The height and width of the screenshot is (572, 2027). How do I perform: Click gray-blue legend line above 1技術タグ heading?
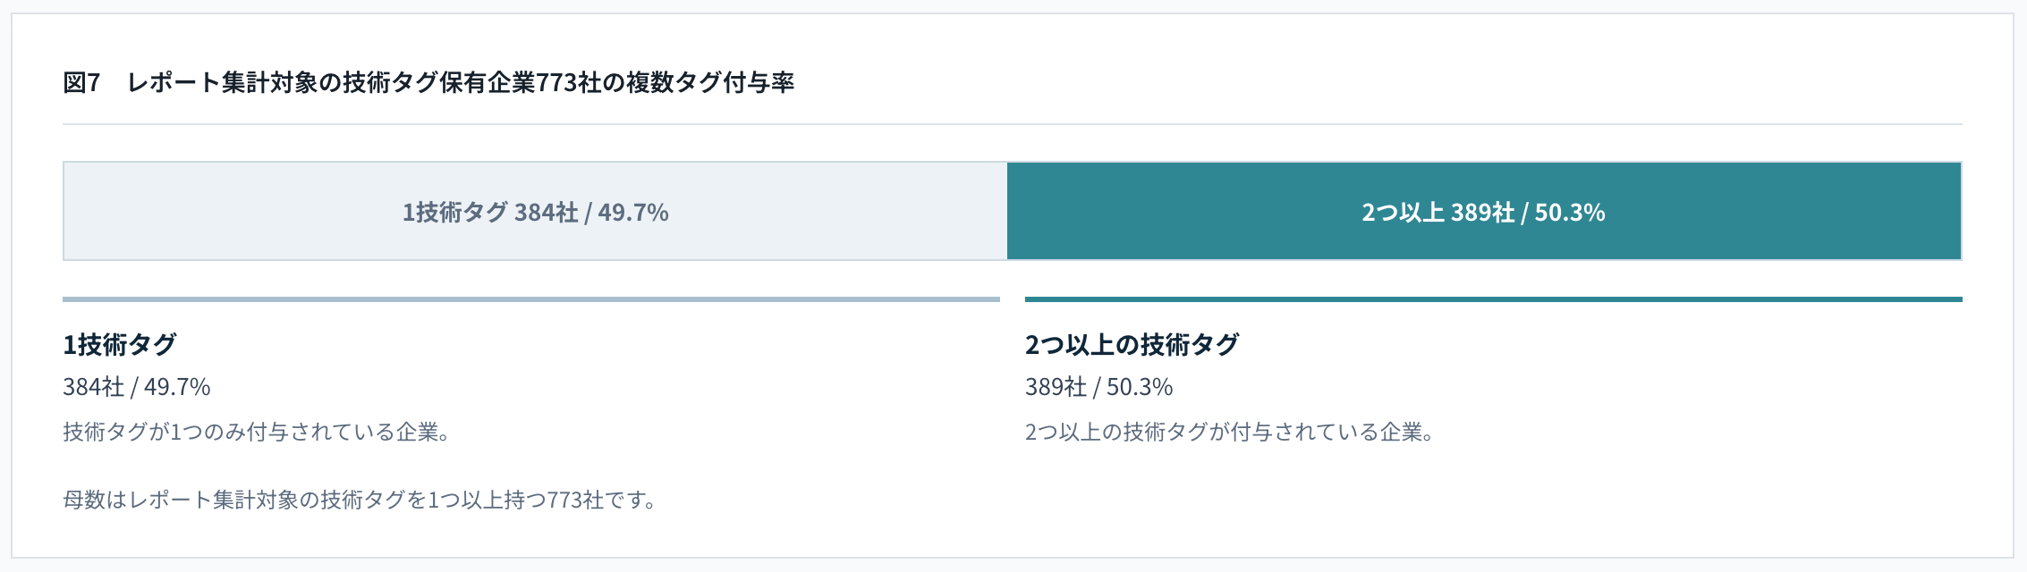(531, 299)
